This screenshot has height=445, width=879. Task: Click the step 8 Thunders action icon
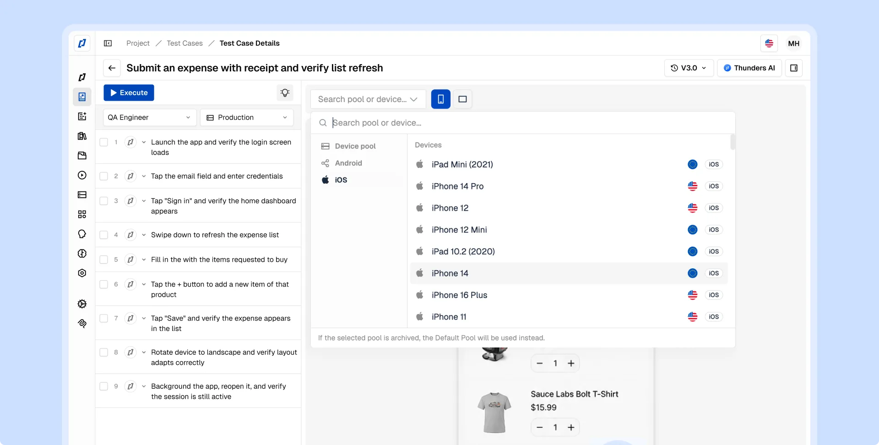point(130,353)
